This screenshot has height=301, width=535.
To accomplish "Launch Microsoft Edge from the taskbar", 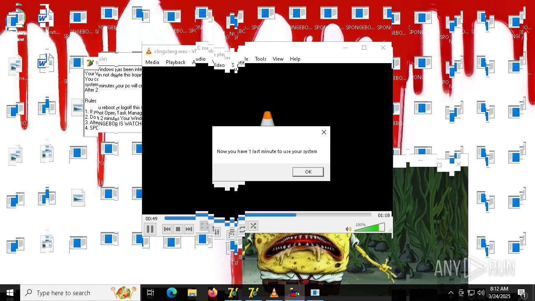I will (x=172, y=293).
